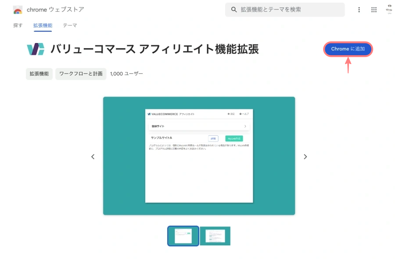Open the ワークフローと計画 category chip
The height and width of the screenshot is (259, 395).
81,74
